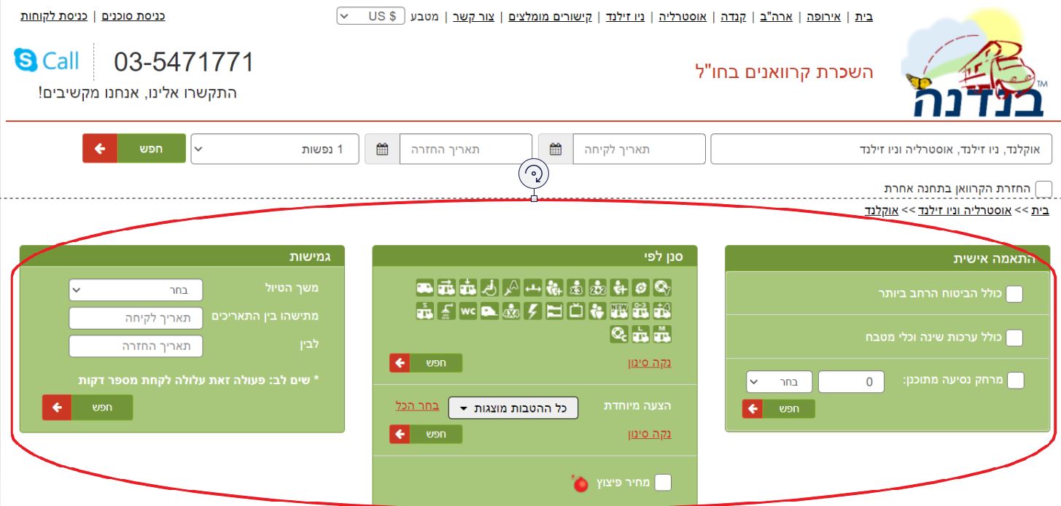
Task: Go to 'בית' in top menu
Action: tap(863, 16)
